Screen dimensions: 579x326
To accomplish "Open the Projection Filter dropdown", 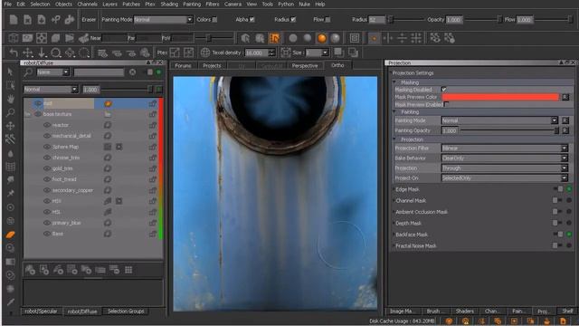I will click(505, 149).
